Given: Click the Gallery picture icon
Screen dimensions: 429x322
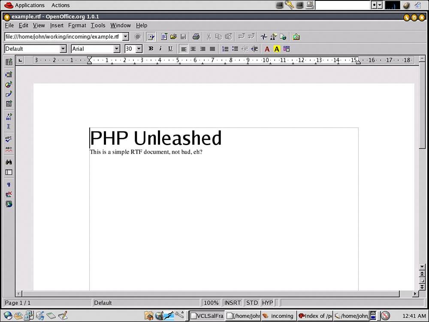Looking at the screenshot, I should pos(296,37).
